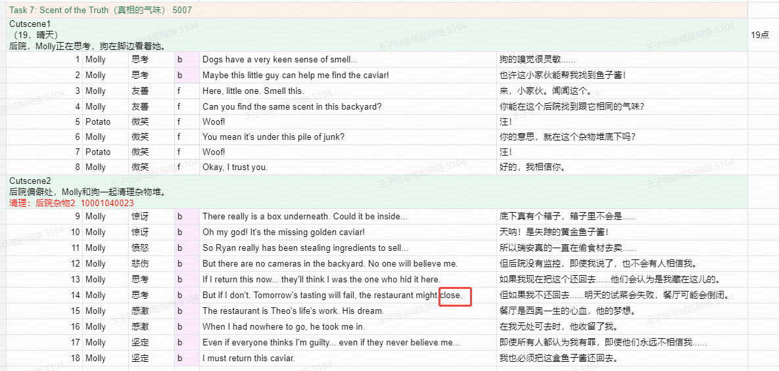Select the "Oh my god! It's the missing golden caviar!" cell

click(283, 232)
